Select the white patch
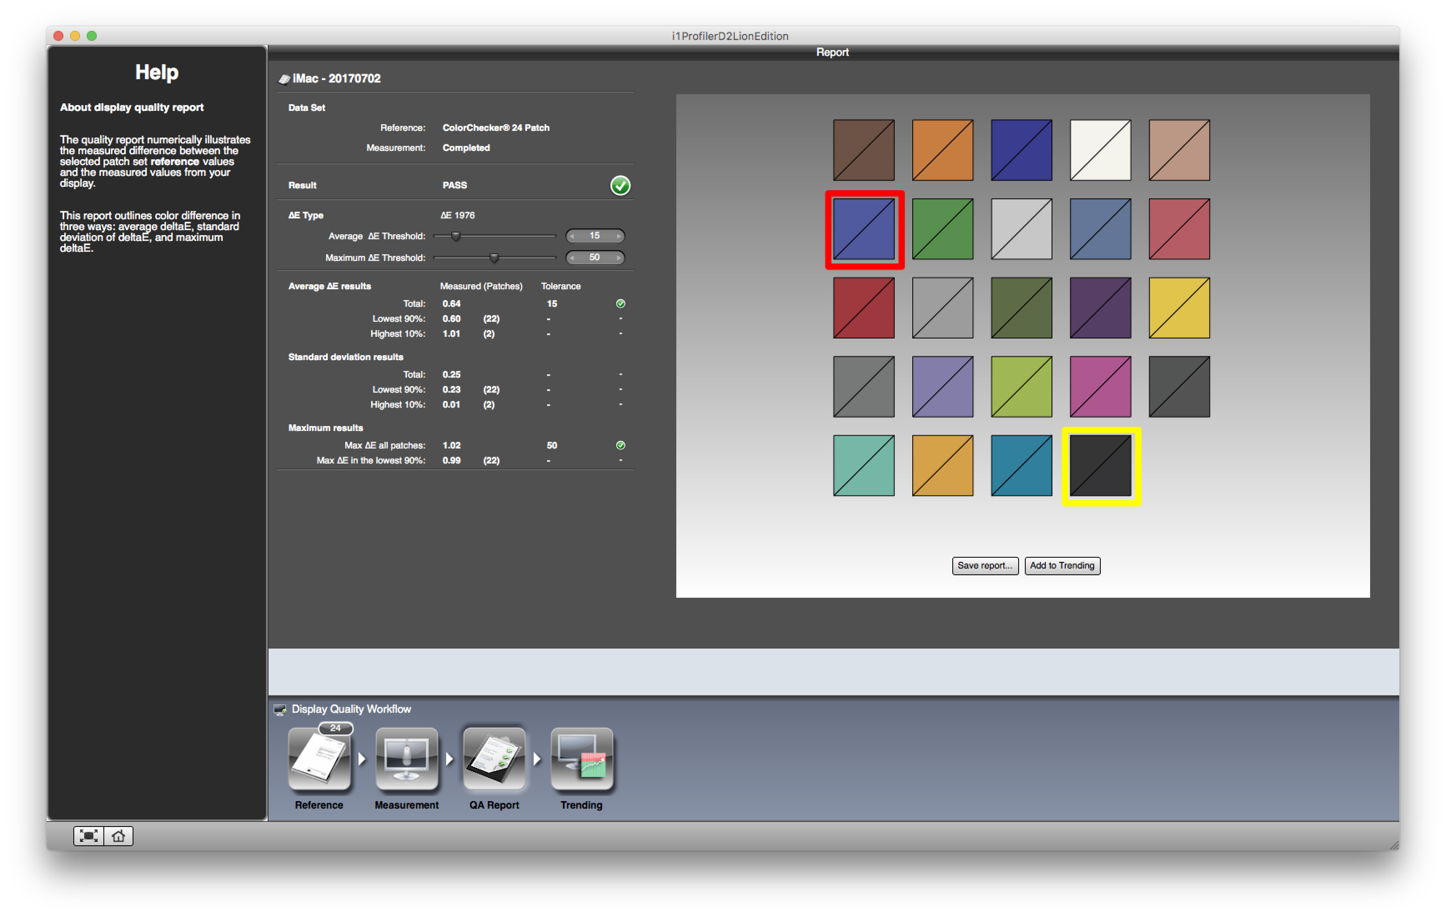The image size is (1446, 917). [1100, 150]
